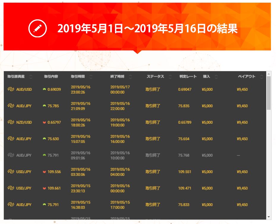Sort by ペイアウト column arrows
The width and height of the screenshot is (276, 224).
coord(261,77)
